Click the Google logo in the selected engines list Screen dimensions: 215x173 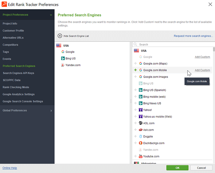[x=63, y=52]
